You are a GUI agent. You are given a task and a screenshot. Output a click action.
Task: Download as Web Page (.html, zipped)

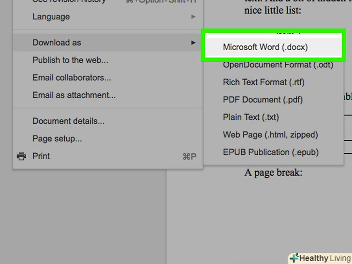click(274, 135)
